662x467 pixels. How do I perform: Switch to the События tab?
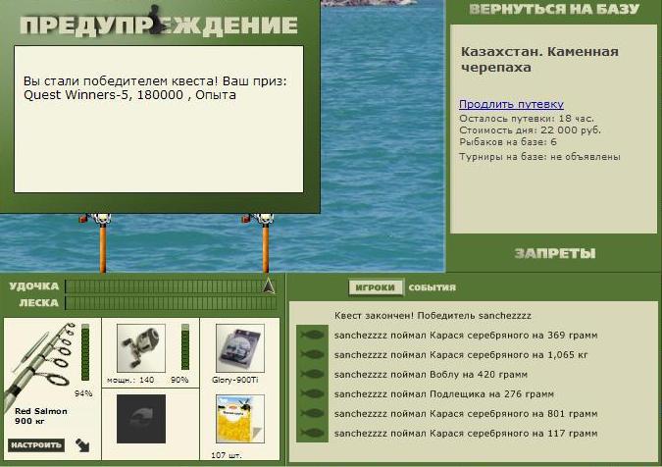[433, 287]
